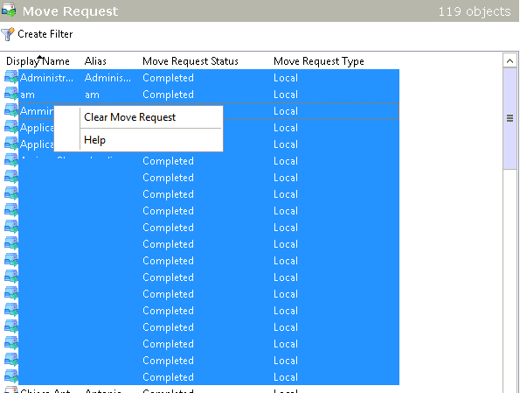Click the Create Filter funnel icon
The height and width of the screenshot is (393, 520).
tap(7, 34)
